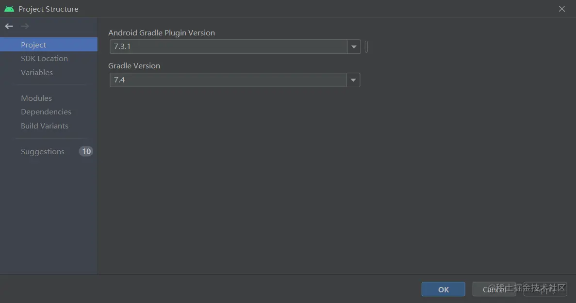Click the suggestions count badge showing 10

click(86, 151)
